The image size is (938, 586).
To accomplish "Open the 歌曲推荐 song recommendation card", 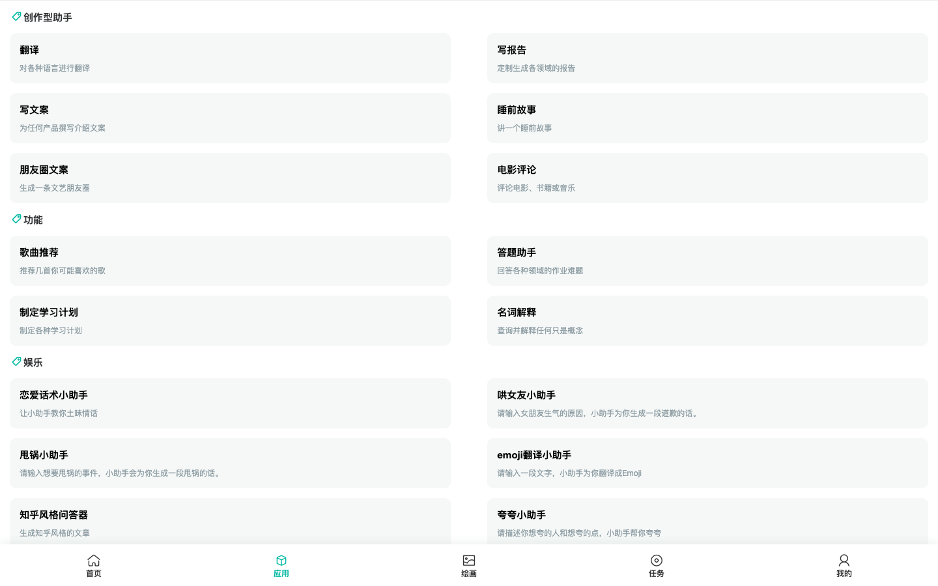I will pyautogui.click(x=230, y=261).
